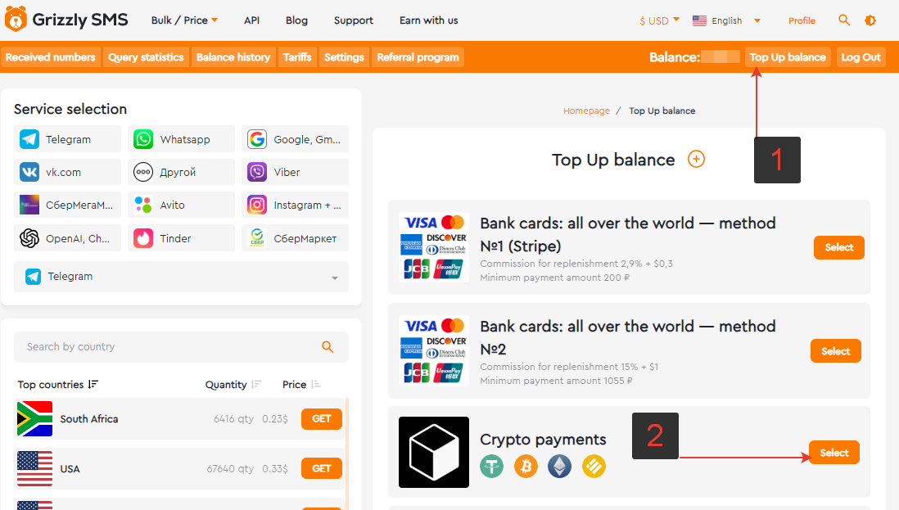Select the Telegram service tile

68,139
